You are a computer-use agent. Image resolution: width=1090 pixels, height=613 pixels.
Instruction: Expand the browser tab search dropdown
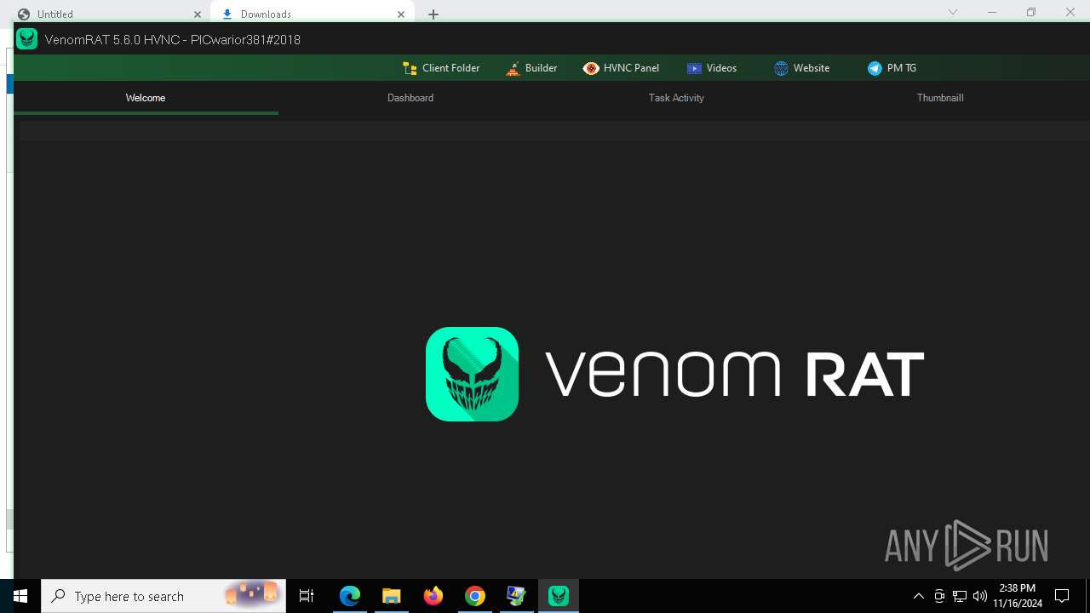click(x=953, y=12)
